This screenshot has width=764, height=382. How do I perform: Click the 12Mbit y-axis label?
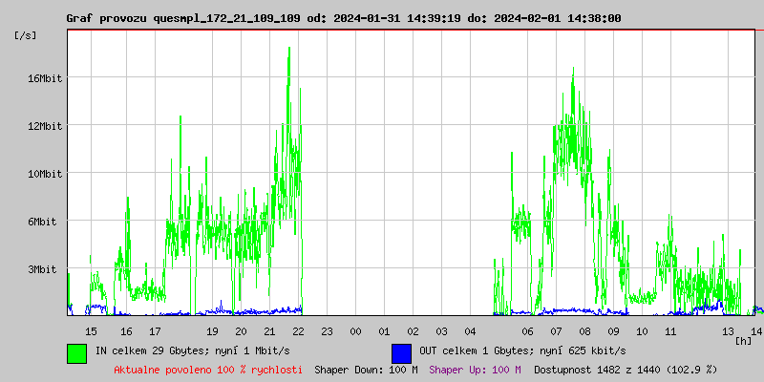click(x=45, y=126)
